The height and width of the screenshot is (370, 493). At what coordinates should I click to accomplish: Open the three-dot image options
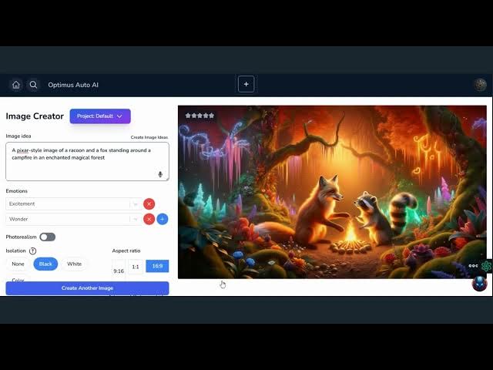pos(473,266)
